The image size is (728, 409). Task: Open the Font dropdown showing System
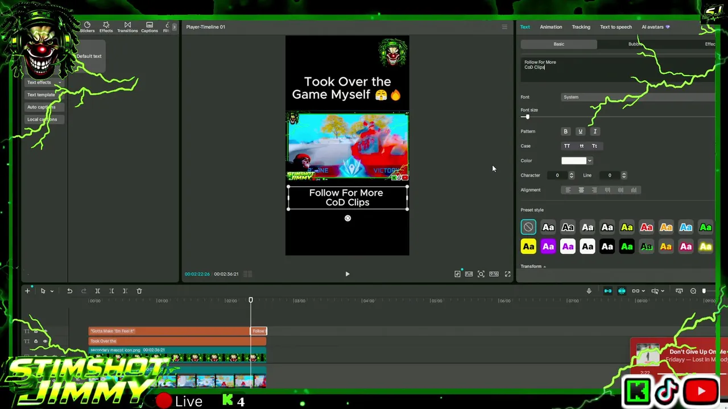638,97
